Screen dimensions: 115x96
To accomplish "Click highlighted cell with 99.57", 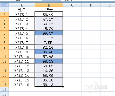I will click(x=49, y=33).
